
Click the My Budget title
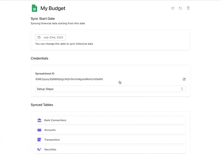(x=53, y=8)
